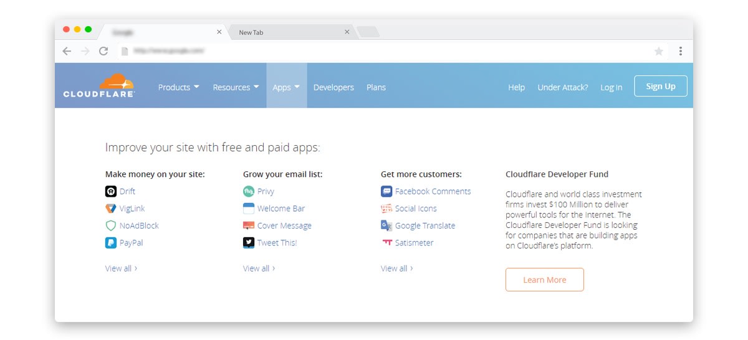Click the browser forward arrow
748x340 pixels.
pyautogui.click(x=85, y=51)
